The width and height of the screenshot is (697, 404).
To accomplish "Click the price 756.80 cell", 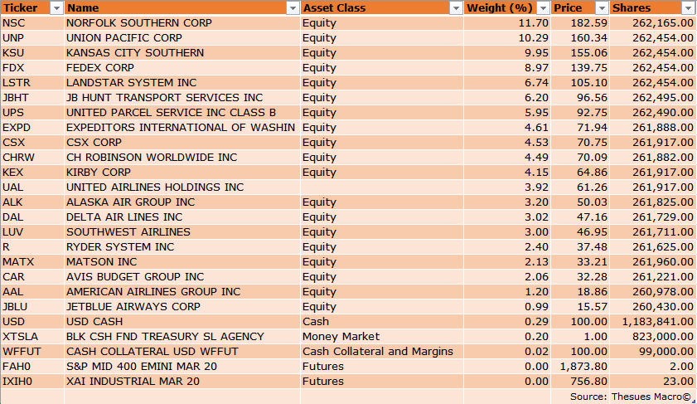I will click(580, 382).
